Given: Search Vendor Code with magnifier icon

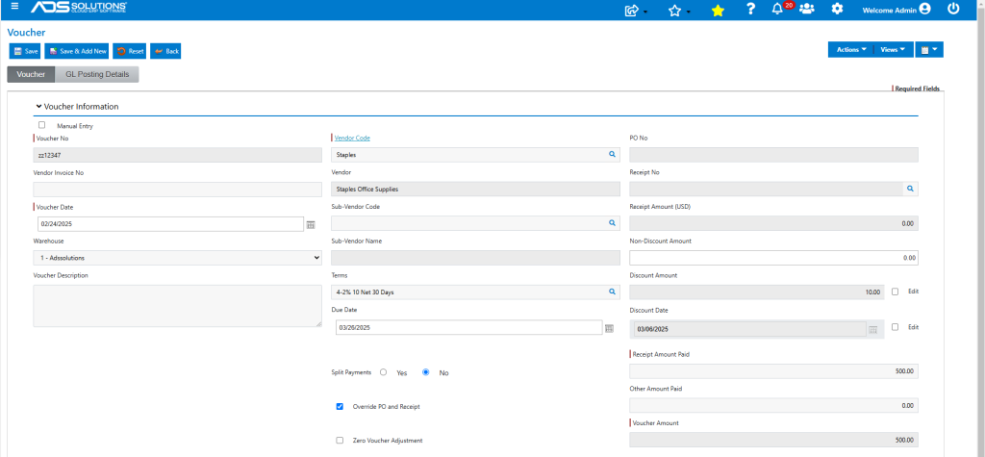Looking at the screenshot, I should click(x=612, y=154).
